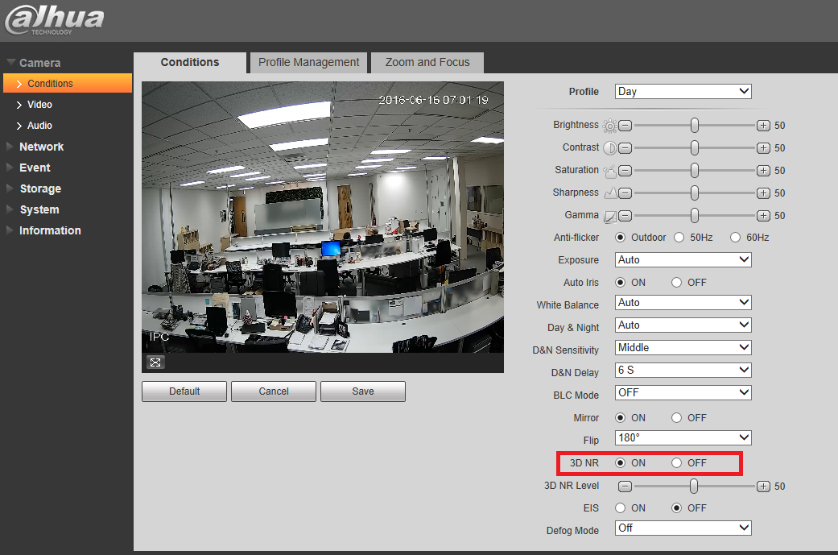Open the Zoom and Focus tab
Screen dimensions: 838x555
coord(427,63)
